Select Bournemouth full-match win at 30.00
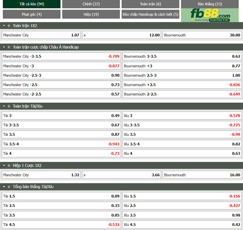243x230 pixels. [x=202, y=35]
